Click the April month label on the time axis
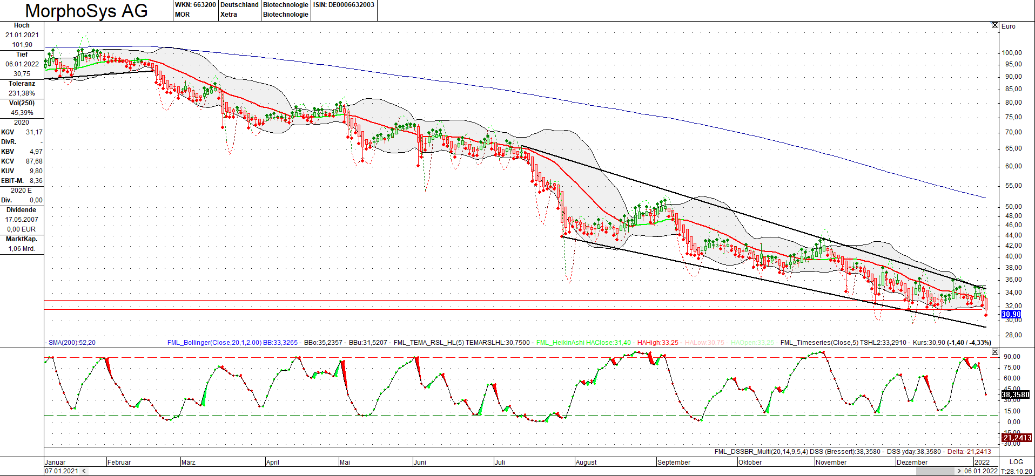The width and height of the screenshot is (1035, 476). [x=273, y=463]
